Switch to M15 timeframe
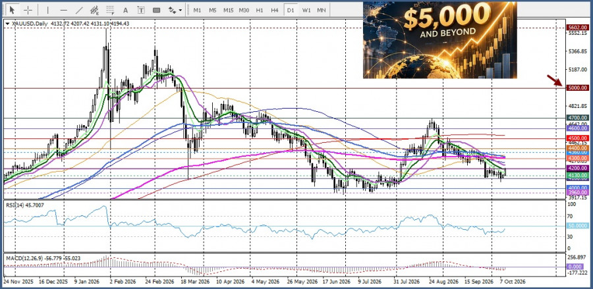 point(228,10)
